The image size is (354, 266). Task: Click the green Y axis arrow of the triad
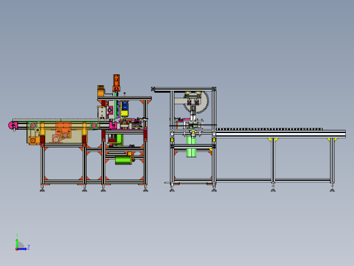coord(17,243)
